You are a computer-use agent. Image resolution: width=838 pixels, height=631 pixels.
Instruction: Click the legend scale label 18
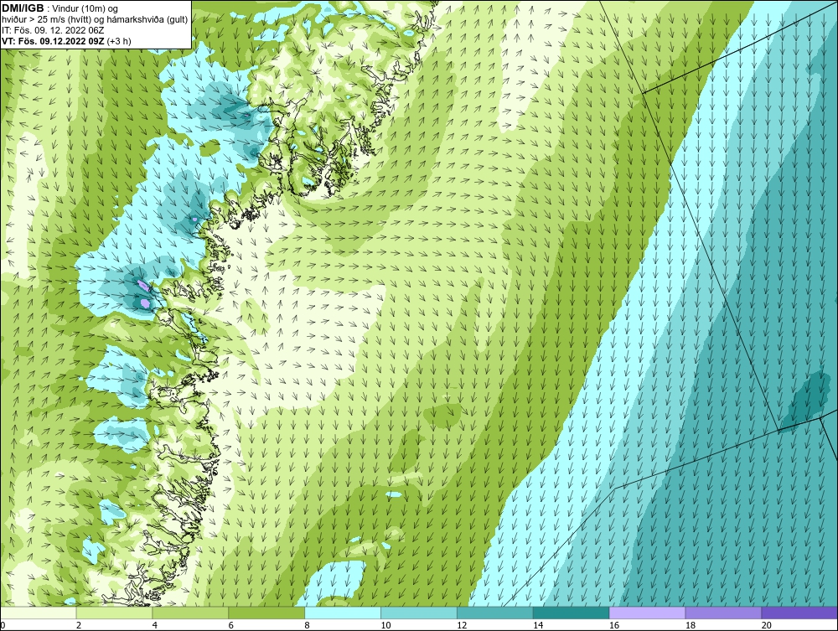[690, 625]
